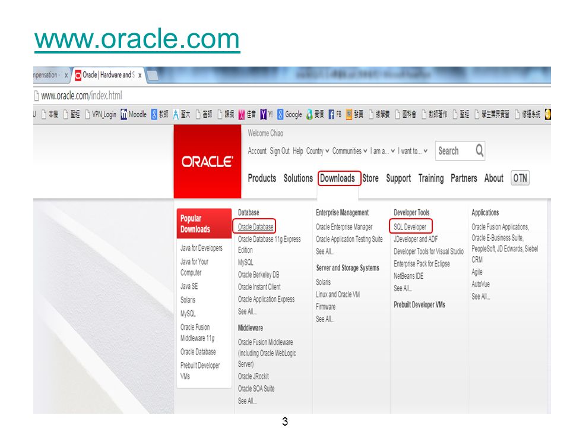The width and height of the screenshot is (570, 428).
Task: Click the Help link
Action: coord(297,151)
